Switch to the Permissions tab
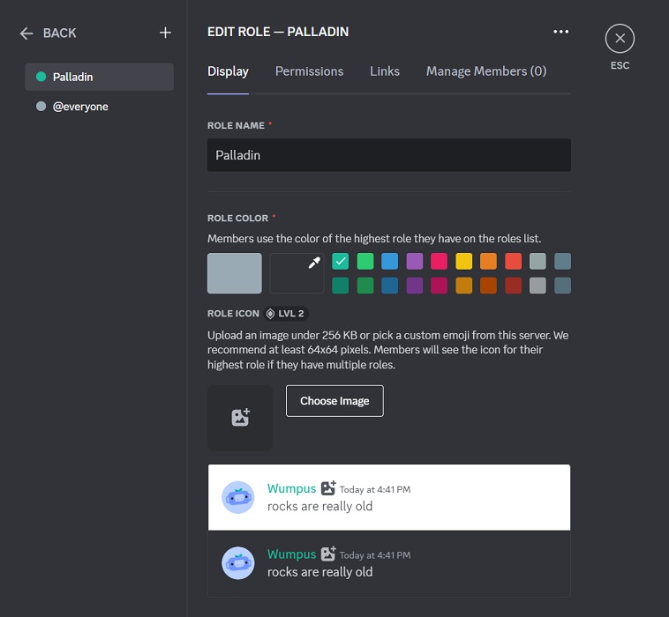 coord(309,71)
